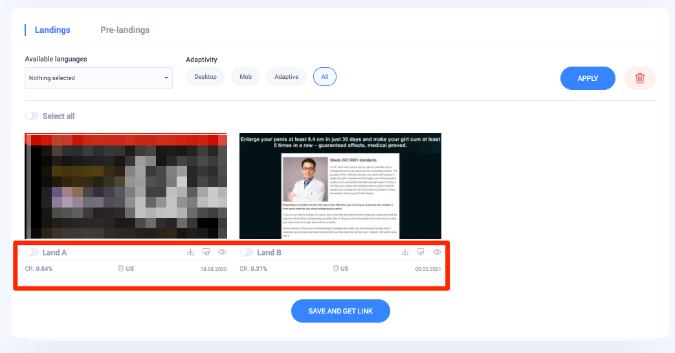Switch to the Pre-landings tab
Viewport: 675px width, 353px height.
[x=125, y=30]
